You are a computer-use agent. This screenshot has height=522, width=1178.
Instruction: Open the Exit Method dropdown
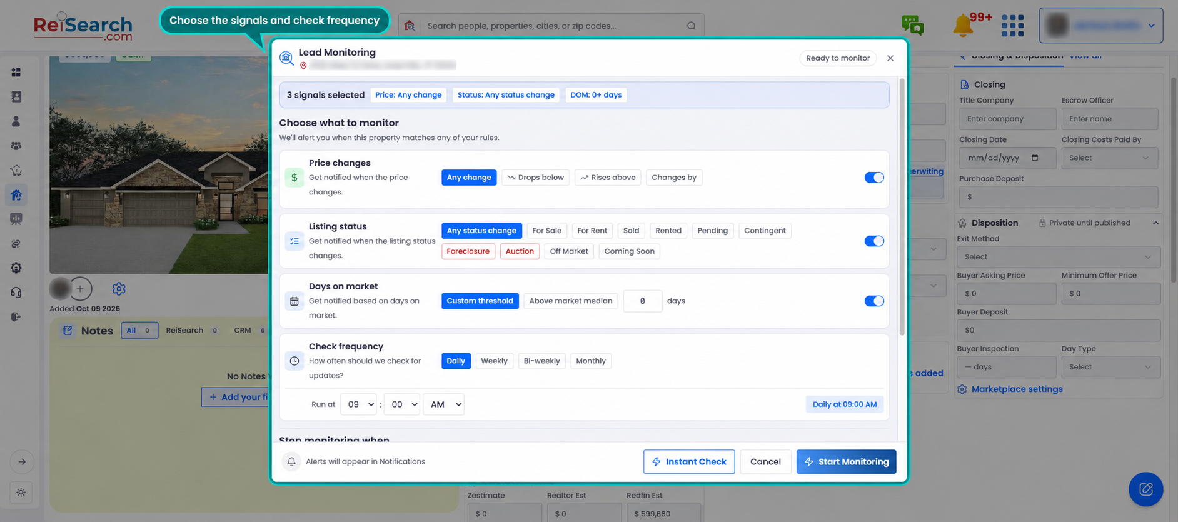pos(1058,257)
